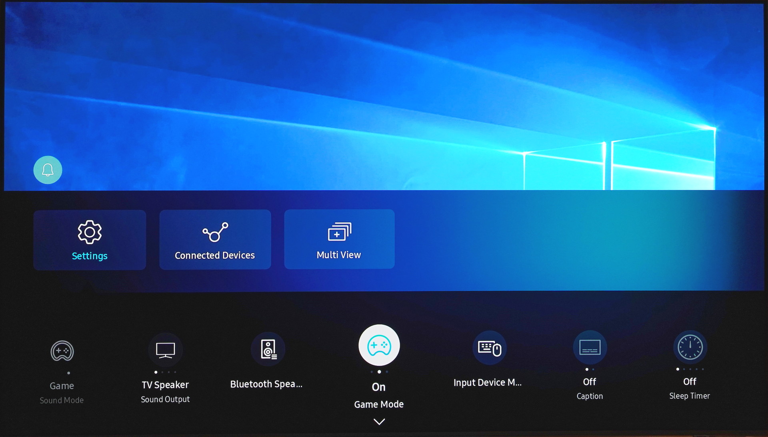The image size is (768, 437).
Task: Click the 'Caption' label
Action: pyautogui.click(x=590, y=396)
